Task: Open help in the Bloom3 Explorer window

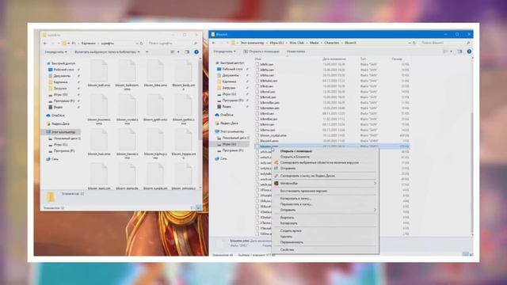Action: [x=469, y=51]
